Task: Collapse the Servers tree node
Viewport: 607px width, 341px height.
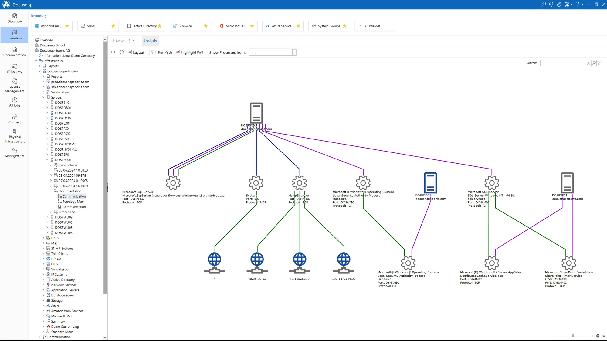Action: pos(43,97)
